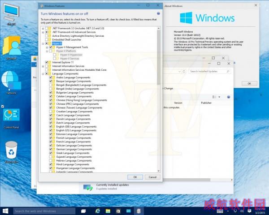Click the Search installed updates field
269x215 pixels.
point(209,71)
